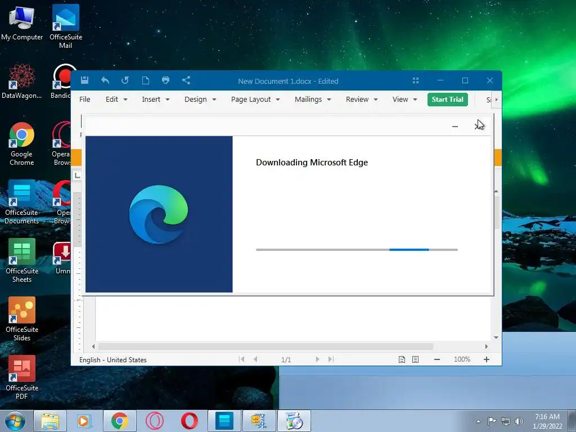Open OfficeSuite Mail desktop icon
576x432 pixels.
tap(66, 26)
